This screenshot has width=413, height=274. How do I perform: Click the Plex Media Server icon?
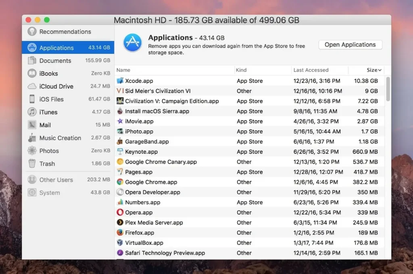(x=120, y=222)
